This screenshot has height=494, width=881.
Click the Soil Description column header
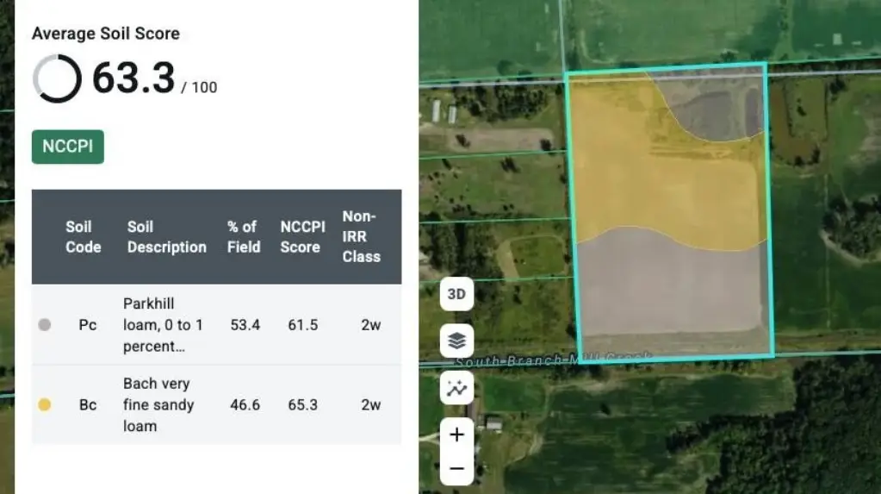(x=166, y=237)
